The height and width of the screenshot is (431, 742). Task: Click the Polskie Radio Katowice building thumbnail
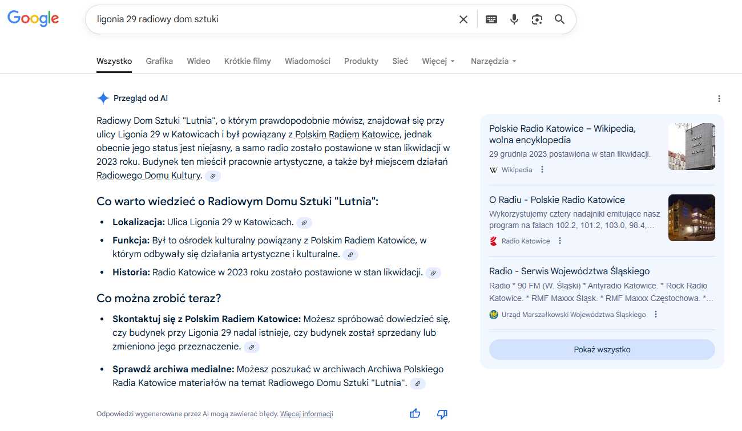click(691, 147)
